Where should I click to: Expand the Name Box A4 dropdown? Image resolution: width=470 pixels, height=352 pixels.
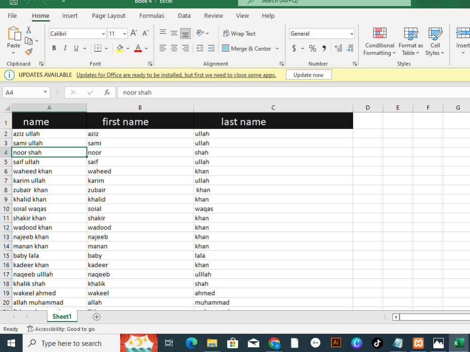point(45,92)
